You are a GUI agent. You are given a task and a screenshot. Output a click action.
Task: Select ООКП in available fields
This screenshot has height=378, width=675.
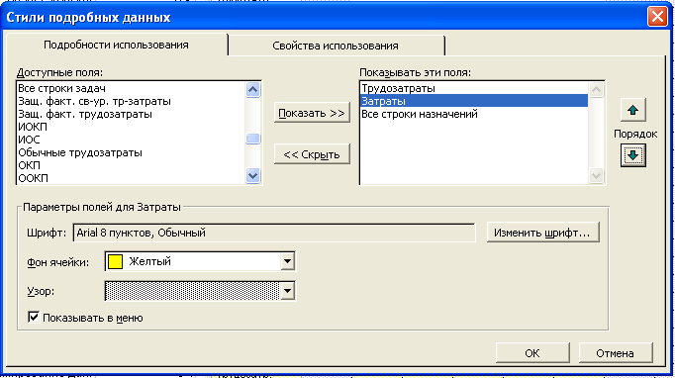(131, 178)
